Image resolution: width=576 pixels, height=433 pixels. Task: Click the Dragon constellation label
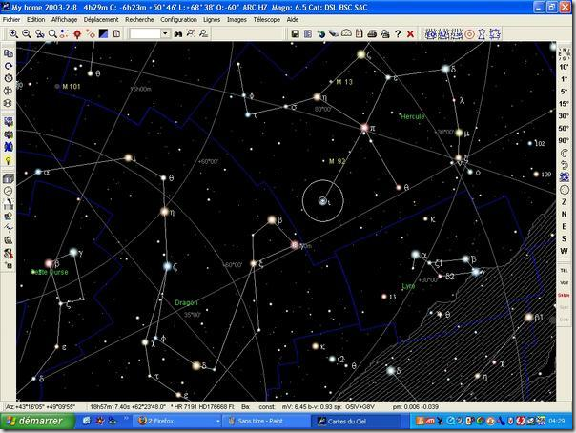tap(186, 302)
